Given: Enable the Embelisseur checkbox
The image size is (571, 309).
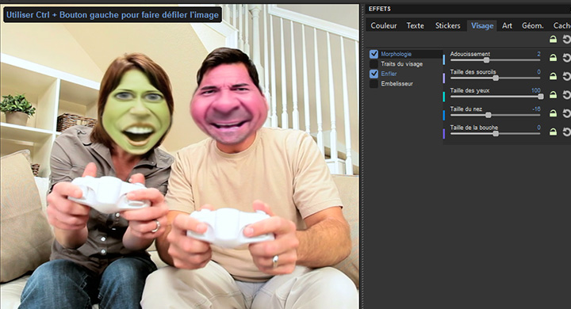Looking at the screenshot, I should 374,84.
